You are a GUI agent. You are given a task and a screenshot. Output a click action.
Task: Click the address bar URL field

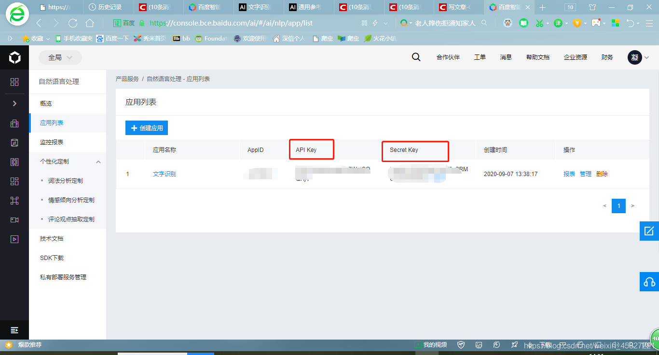pyautogui.click(x=232, y=23)
